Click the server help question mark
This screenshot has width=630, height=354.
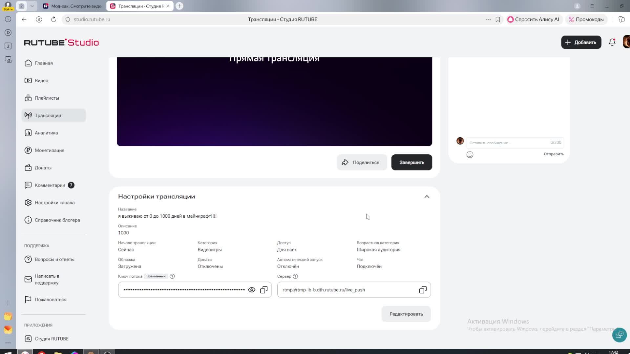(x=295, y=276)
